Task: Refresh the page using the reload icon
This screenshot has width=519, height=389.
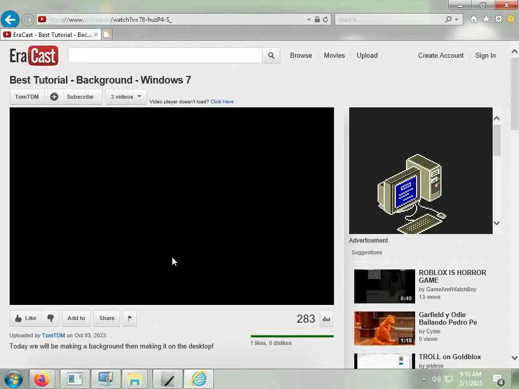Action: click(325, 20)
